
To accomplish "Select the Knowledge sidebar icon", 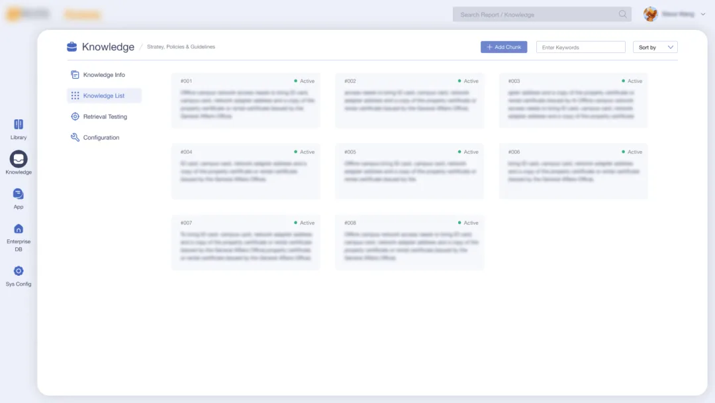I will (x=19, y=159).
